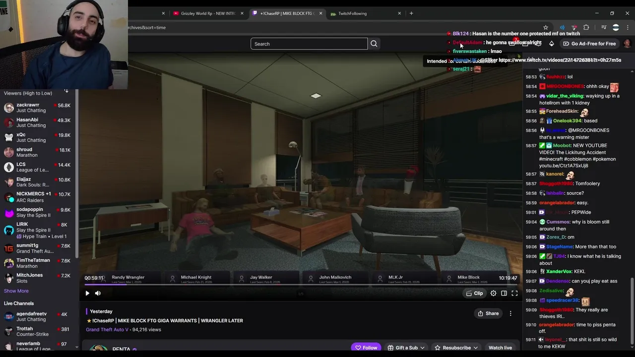Click Go Ad-Free for Free

(x=589, y=44)
